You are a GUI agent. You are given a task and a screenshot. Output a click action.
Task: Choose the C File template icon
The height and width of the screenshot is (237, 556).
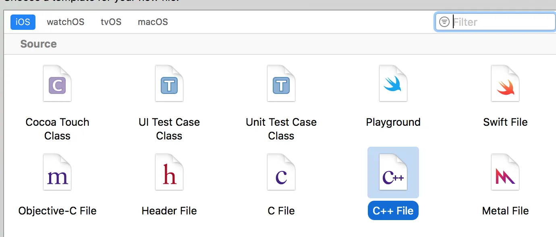click(x=281, y=172)
